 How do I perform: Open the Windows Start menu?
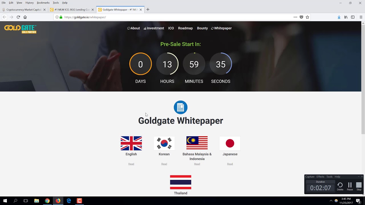(x=5, y=201)
